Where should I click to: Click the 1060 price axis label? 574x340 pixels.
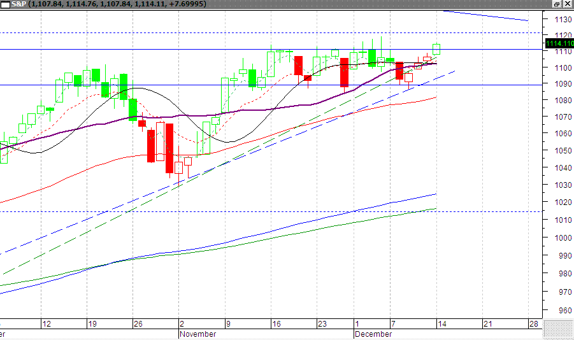pyautogui.click(x=563, y=134)
